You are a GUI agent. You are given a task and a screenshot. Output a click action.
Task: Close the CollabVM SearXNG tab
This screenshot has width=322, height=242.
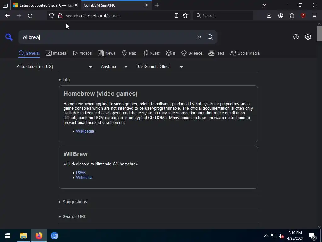147,5
